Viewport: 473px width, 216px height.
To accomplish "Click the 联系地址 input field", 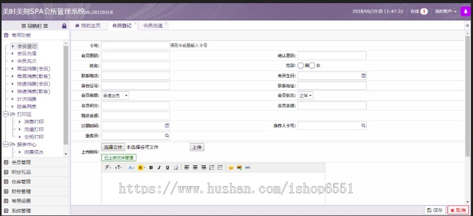I will [332, 86].
